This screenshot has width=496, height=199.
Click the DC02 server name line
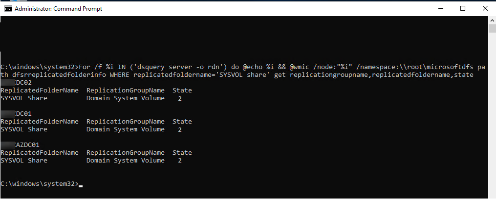16,83
